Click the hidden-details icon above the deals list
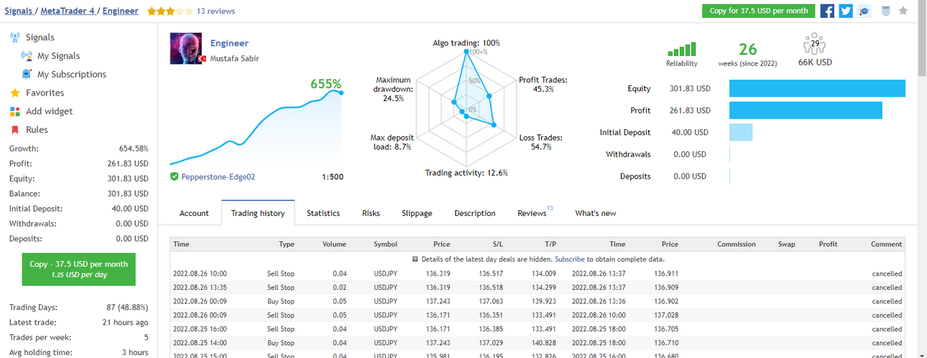This screenshot has height=358, width=927. [415, 259]
